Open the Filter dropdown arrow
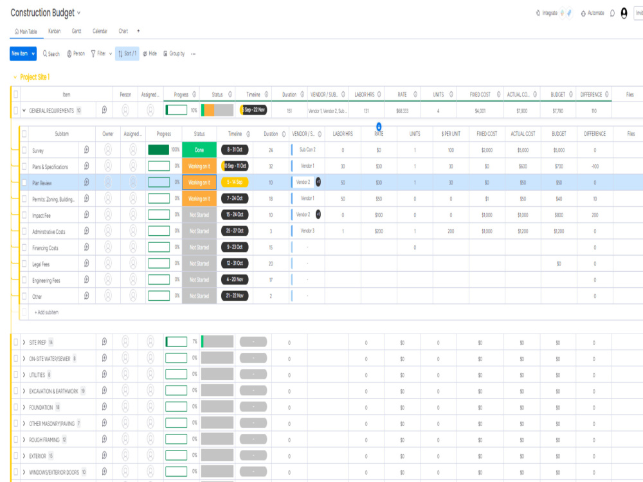Image resolution: width=643 pixels, height=482 pixels. pyautogui.click(x=111, y=54)
